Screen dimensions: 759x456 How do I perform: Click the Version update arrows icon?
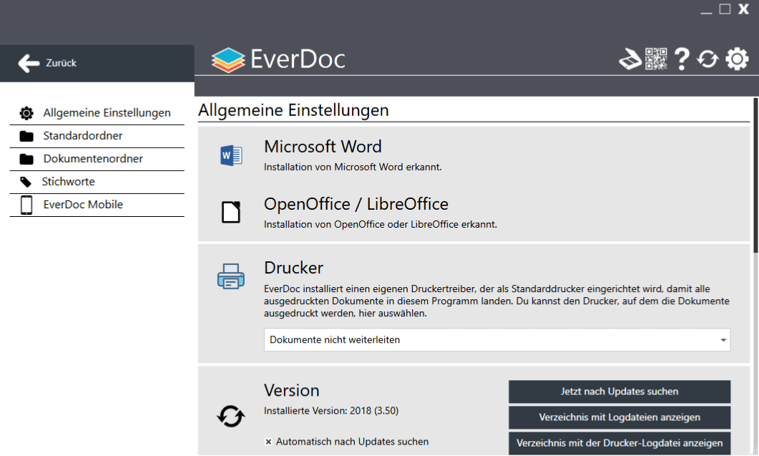tap(231, 416)
